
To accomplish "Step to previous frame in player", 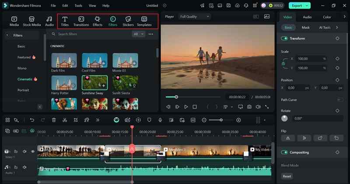I will tap(168, 107).
